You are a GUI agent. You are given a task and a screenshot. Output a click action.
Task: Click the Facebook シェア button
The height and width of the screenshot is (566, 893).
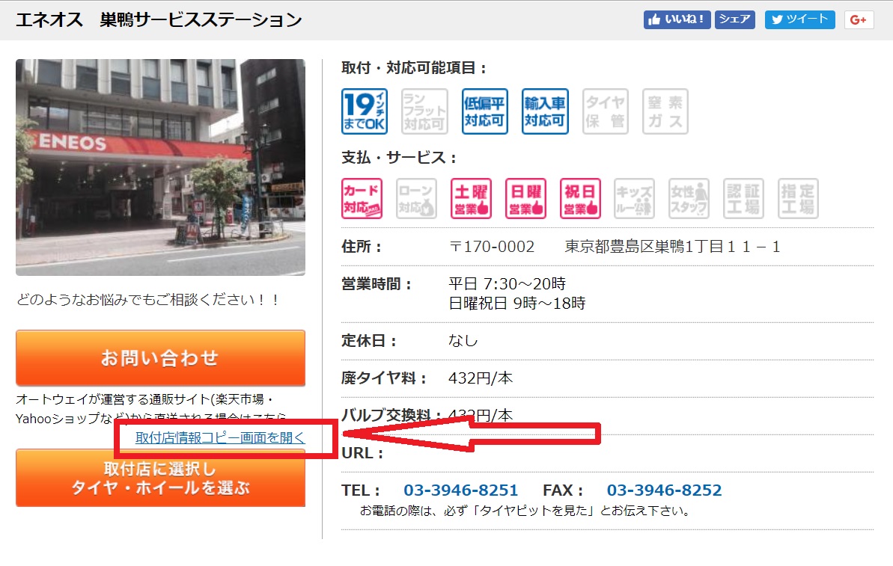[x=734, y=19]
